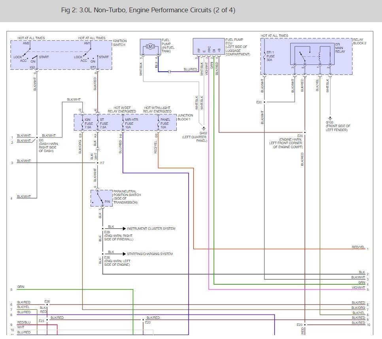Click the G402 ground symbol
Image resolution: width=382 pixels, height=339 pixels.
tap(204, 128)
